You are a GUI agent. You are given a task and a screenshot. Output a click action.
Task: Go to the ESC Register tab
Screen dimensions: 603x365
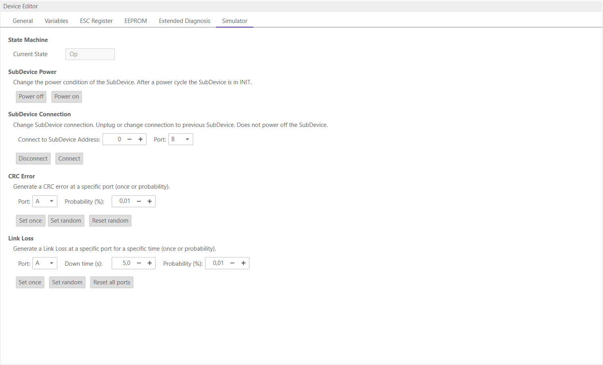click(x=96, y=21)
